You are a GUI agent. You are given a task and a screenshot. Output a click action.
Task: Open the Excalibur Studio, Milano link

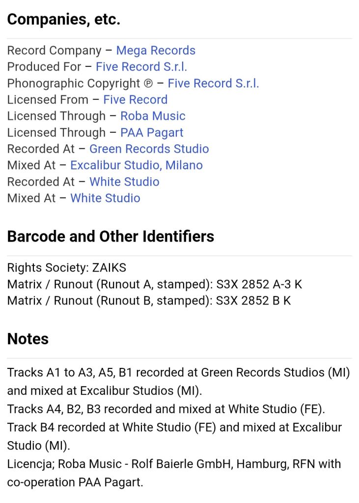[137, 165]
